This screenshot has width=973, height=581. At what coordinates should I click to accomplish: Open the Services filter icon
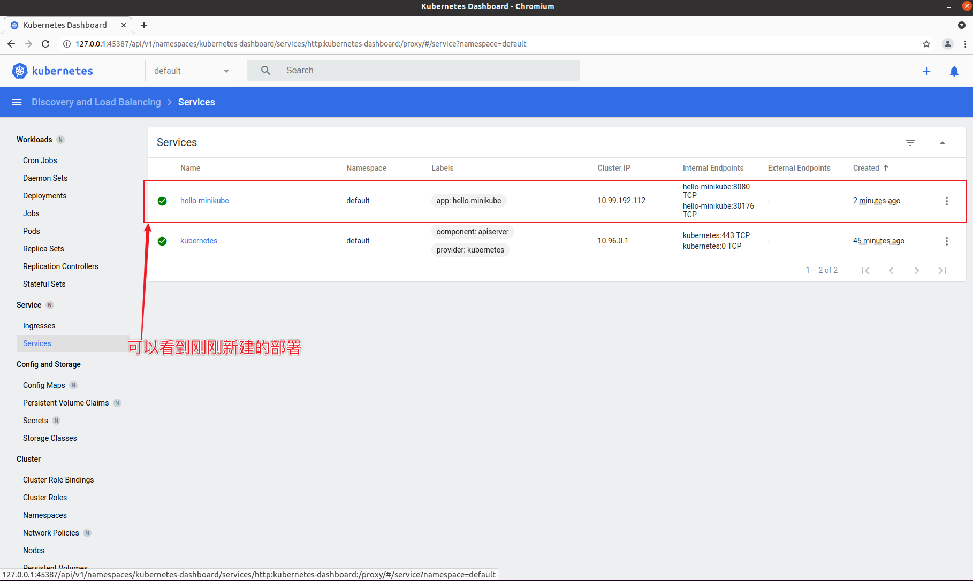pyautogui.click(x=910, y=143)
